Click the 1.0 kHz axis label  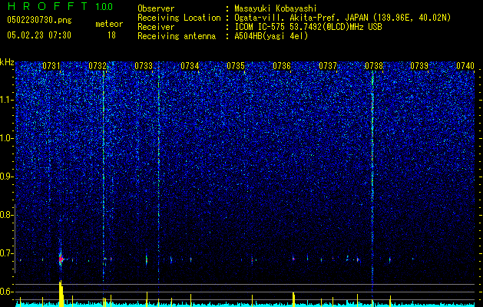coord(6,138)
